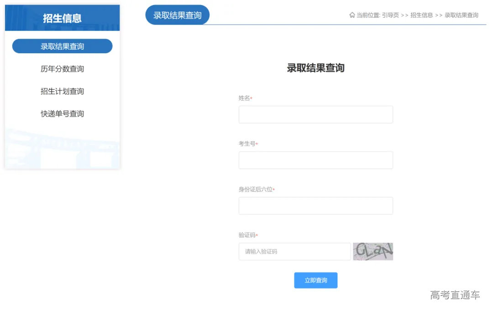Screen dimensions: 493x313
Task: Click the red asterisk beside 验证码
Action: (259, 235)
